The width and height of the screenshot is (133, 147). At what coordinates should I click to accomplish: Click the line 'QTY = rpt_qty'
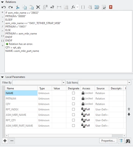pos(13,47)
